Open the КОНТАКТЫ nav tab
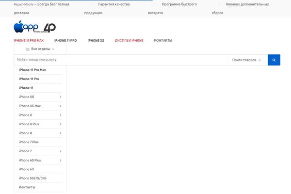This screenshot has width=291, height=194. click(x=163, y=40)
